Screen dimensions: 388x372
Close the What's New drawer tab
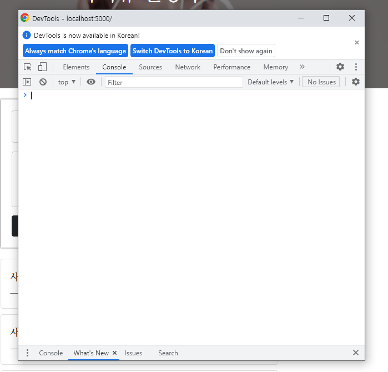(x=114, y=353)
